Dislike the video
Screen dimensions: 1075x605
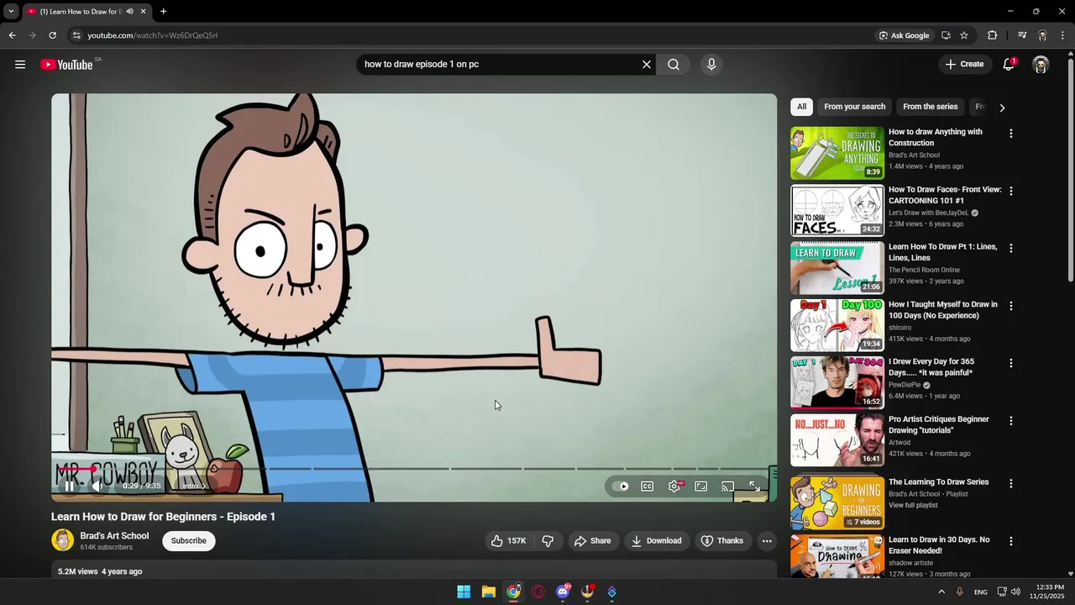point(548,540)
